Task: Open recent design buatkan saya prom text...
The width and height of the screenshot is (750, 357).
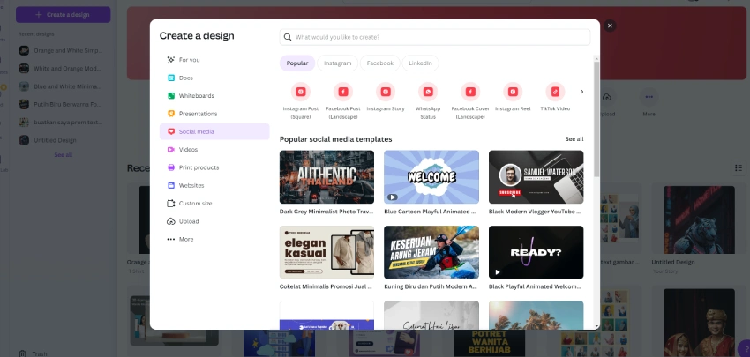Action: pyautogui.click(x=61, y=123)
